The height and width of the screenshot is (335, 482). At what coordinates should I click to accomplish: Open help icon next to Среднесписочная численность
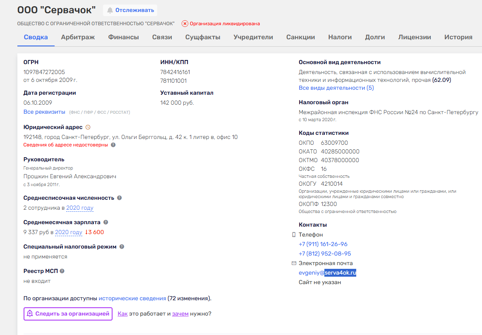(119, 198)
